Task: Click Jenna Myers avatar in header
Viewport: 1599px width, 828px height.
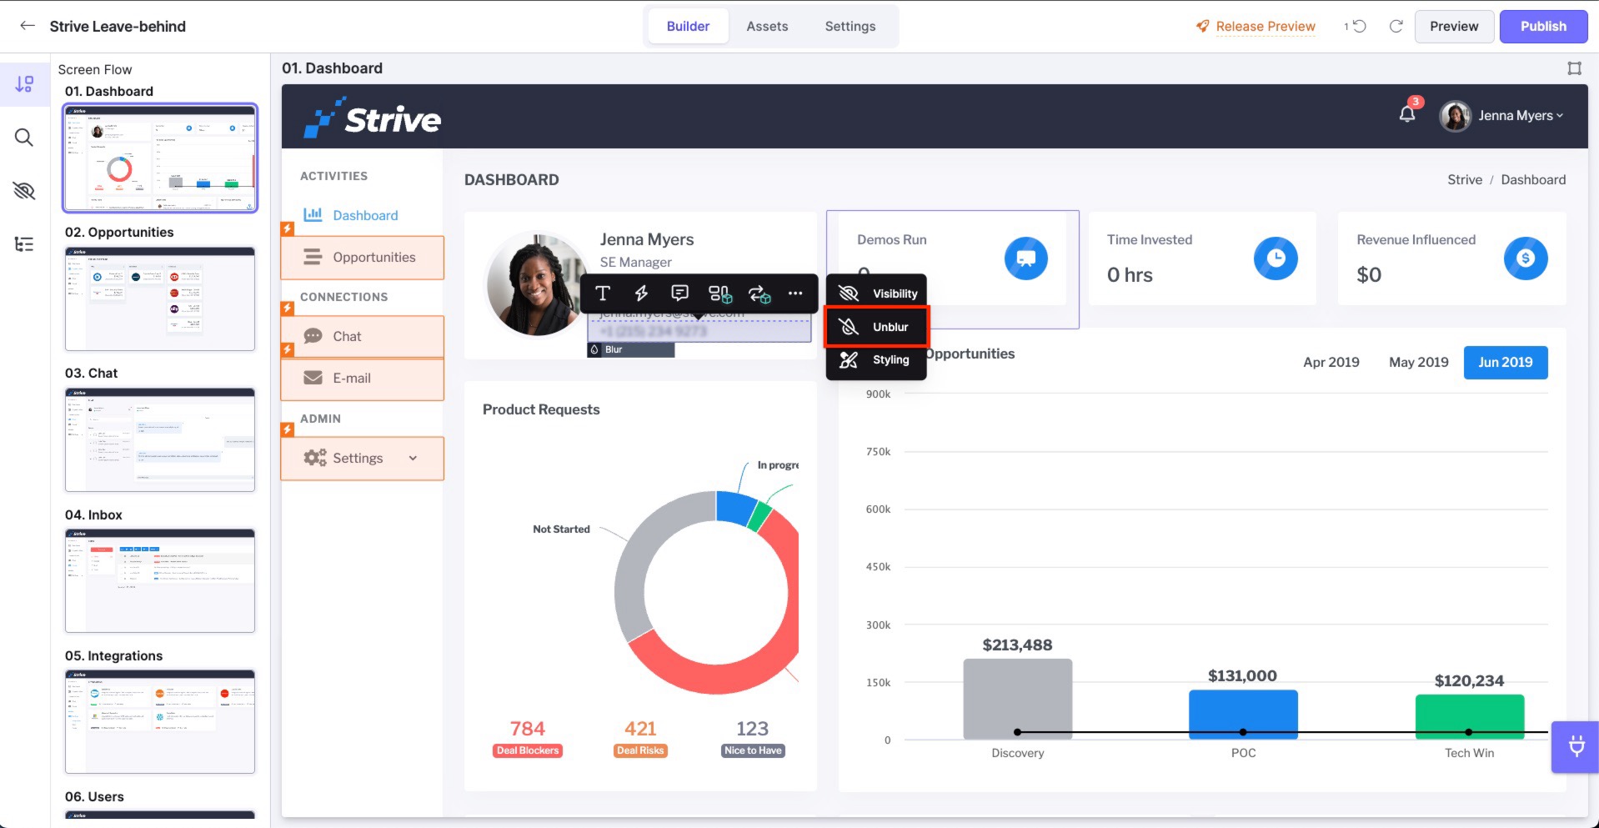Action: coord(1456,116)
